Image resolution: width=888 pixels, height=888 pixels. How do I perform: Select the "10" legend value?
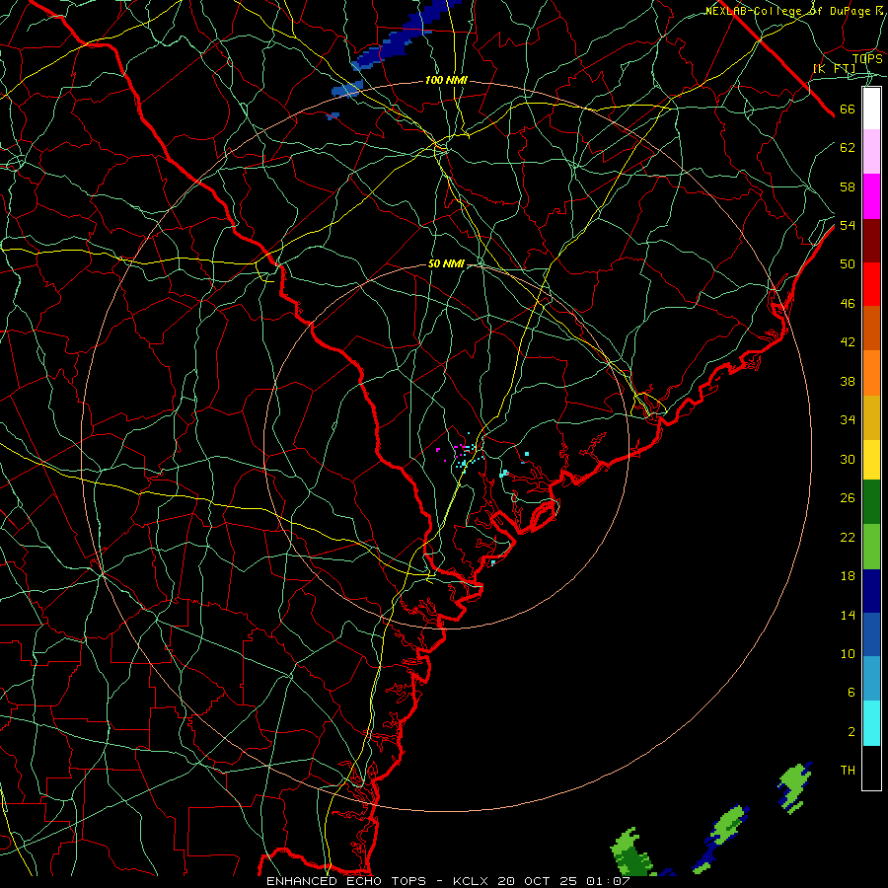click(848, 653)
